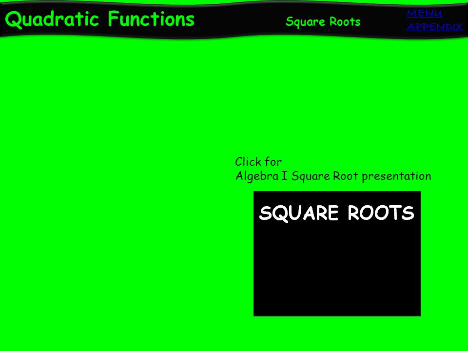Follow the APPENDIX hyperlink
The width and height of the screenshot is (468, 351).
(434, 26)
